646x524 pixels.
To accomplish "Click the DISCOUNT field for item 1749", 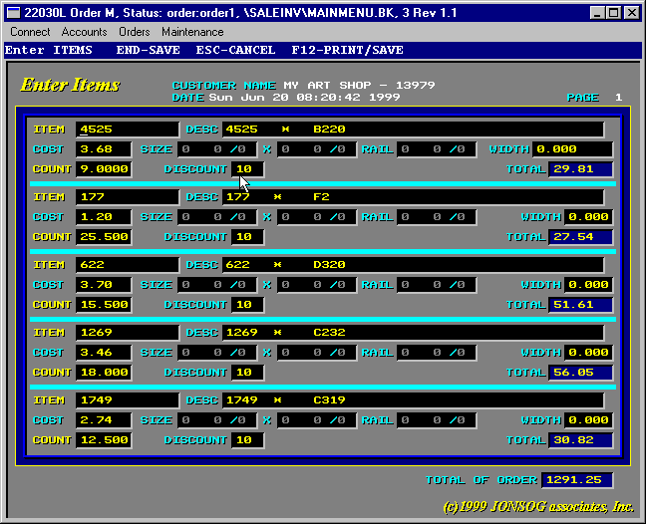I will coord(247,440).
